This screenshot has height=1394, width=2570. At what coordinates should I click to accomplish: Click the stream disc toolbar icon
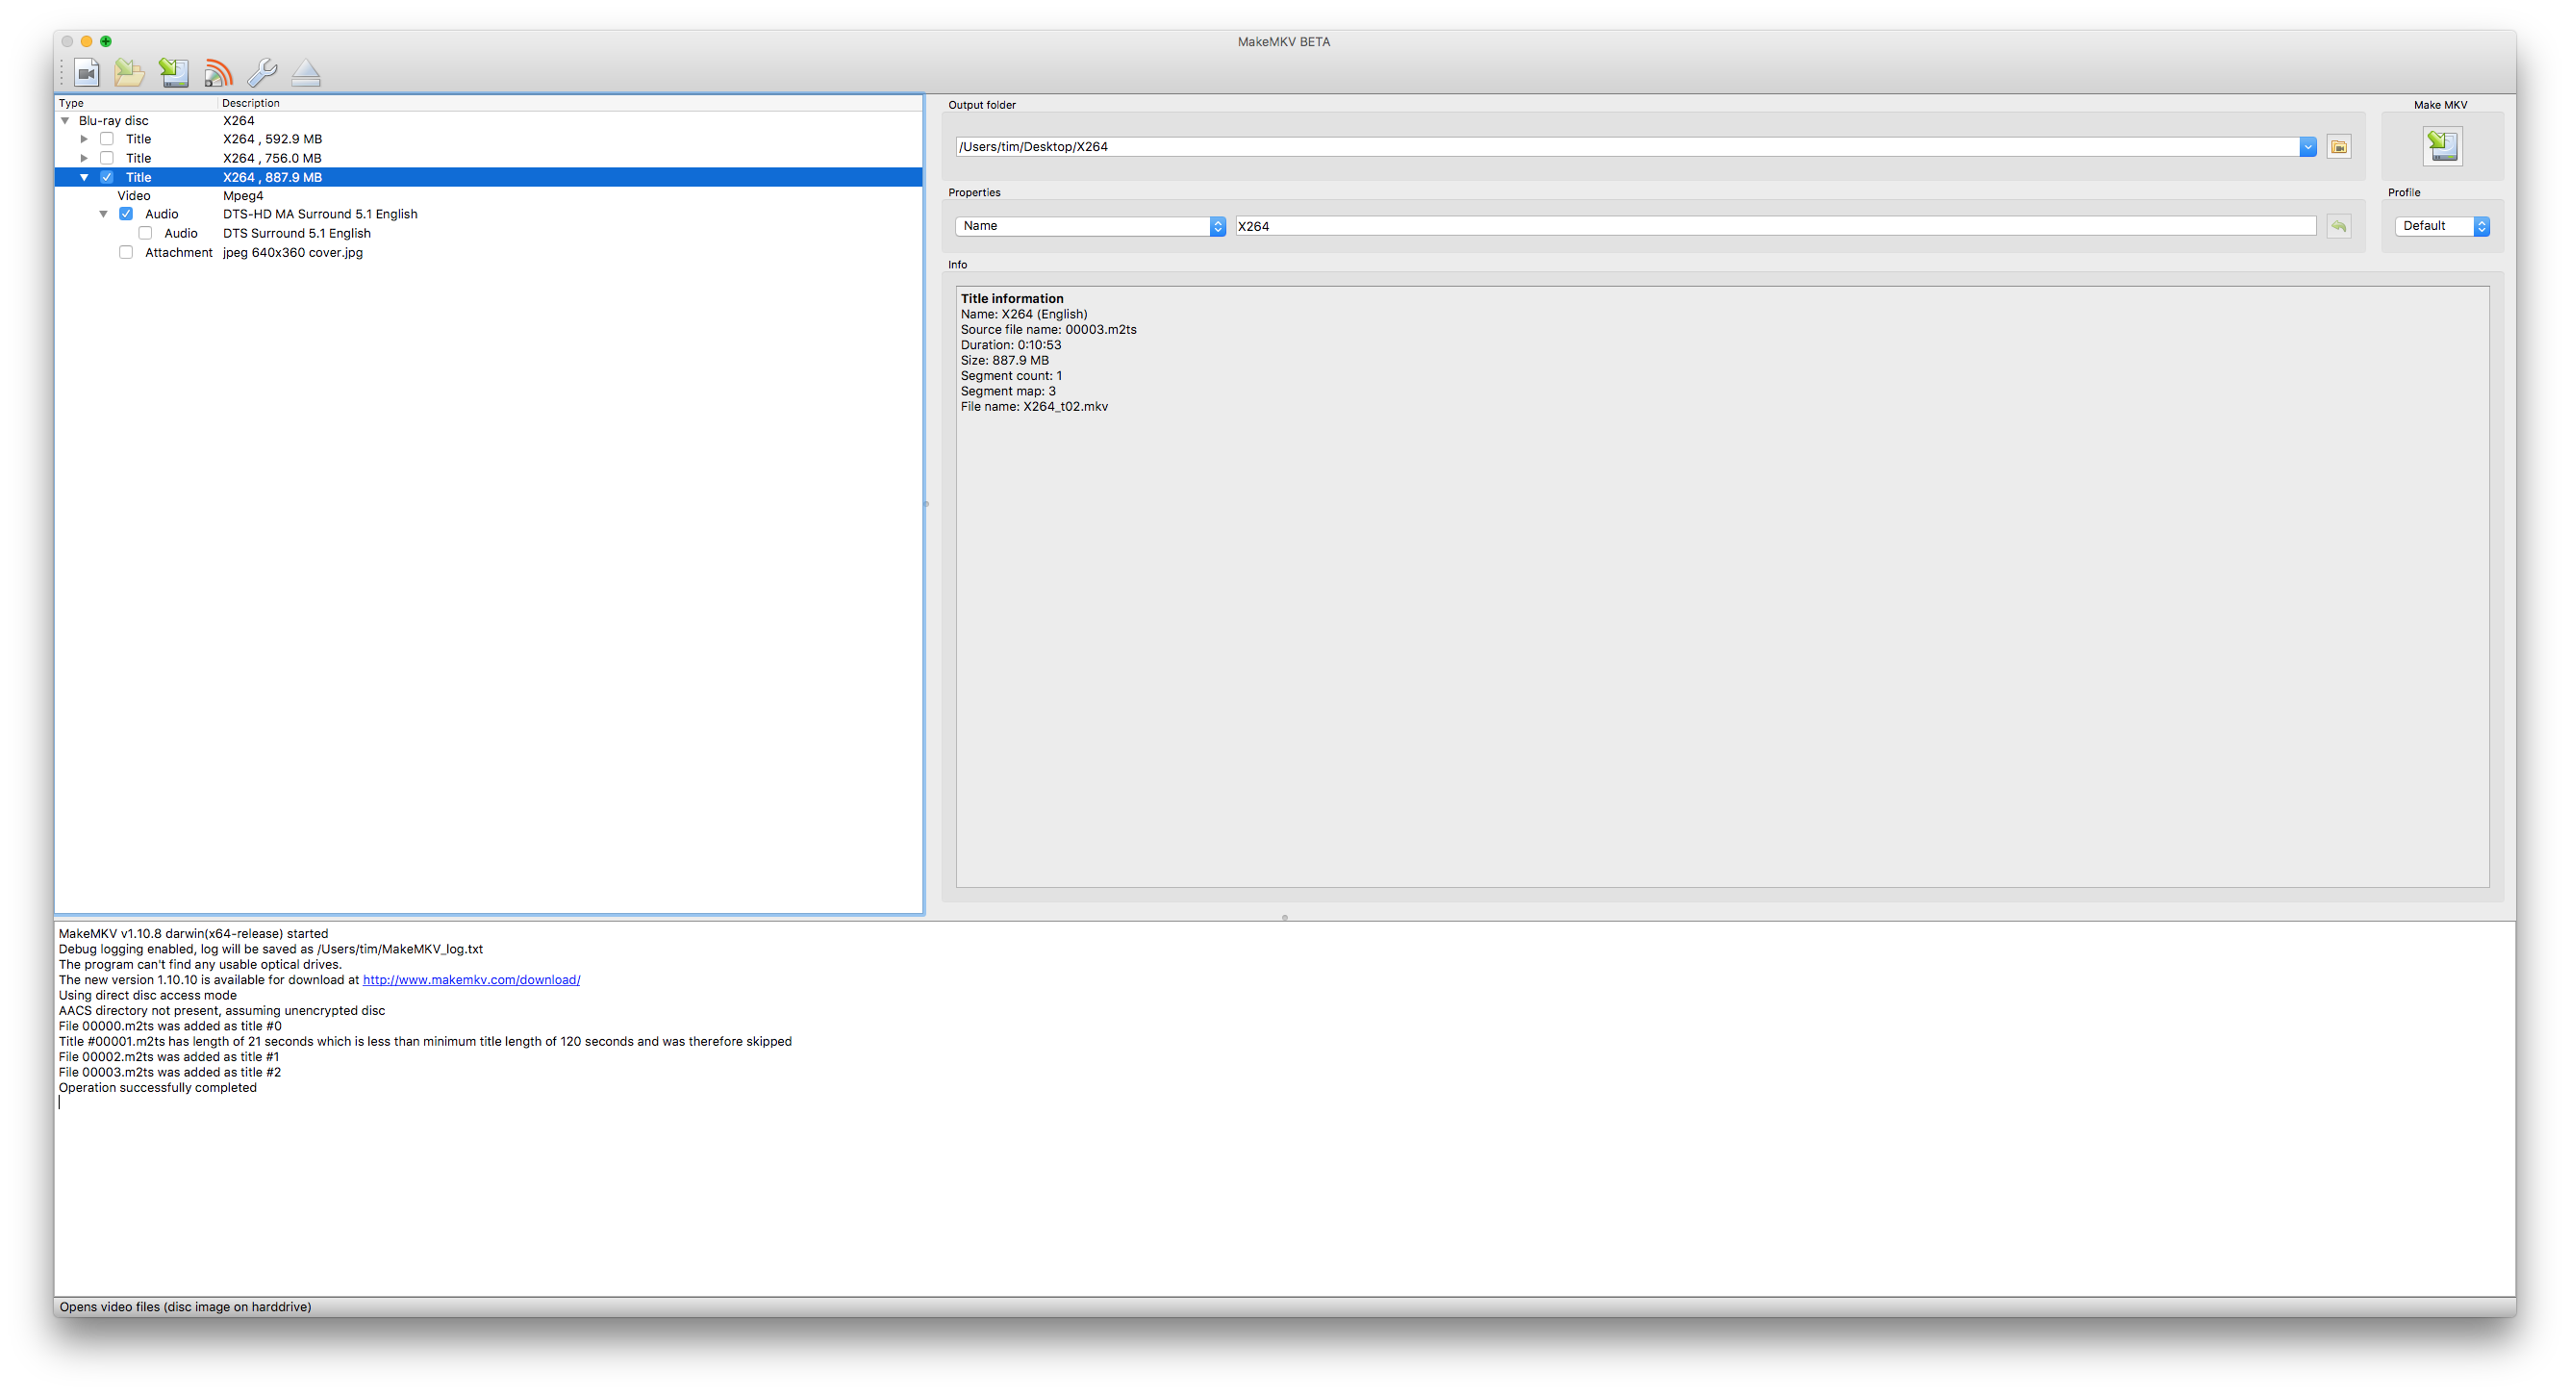coord(217,73)
